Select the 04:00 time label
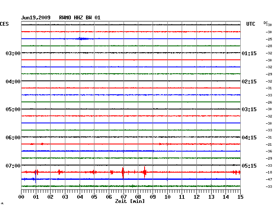This screenshot has width=274, height=208. (13, 82)
